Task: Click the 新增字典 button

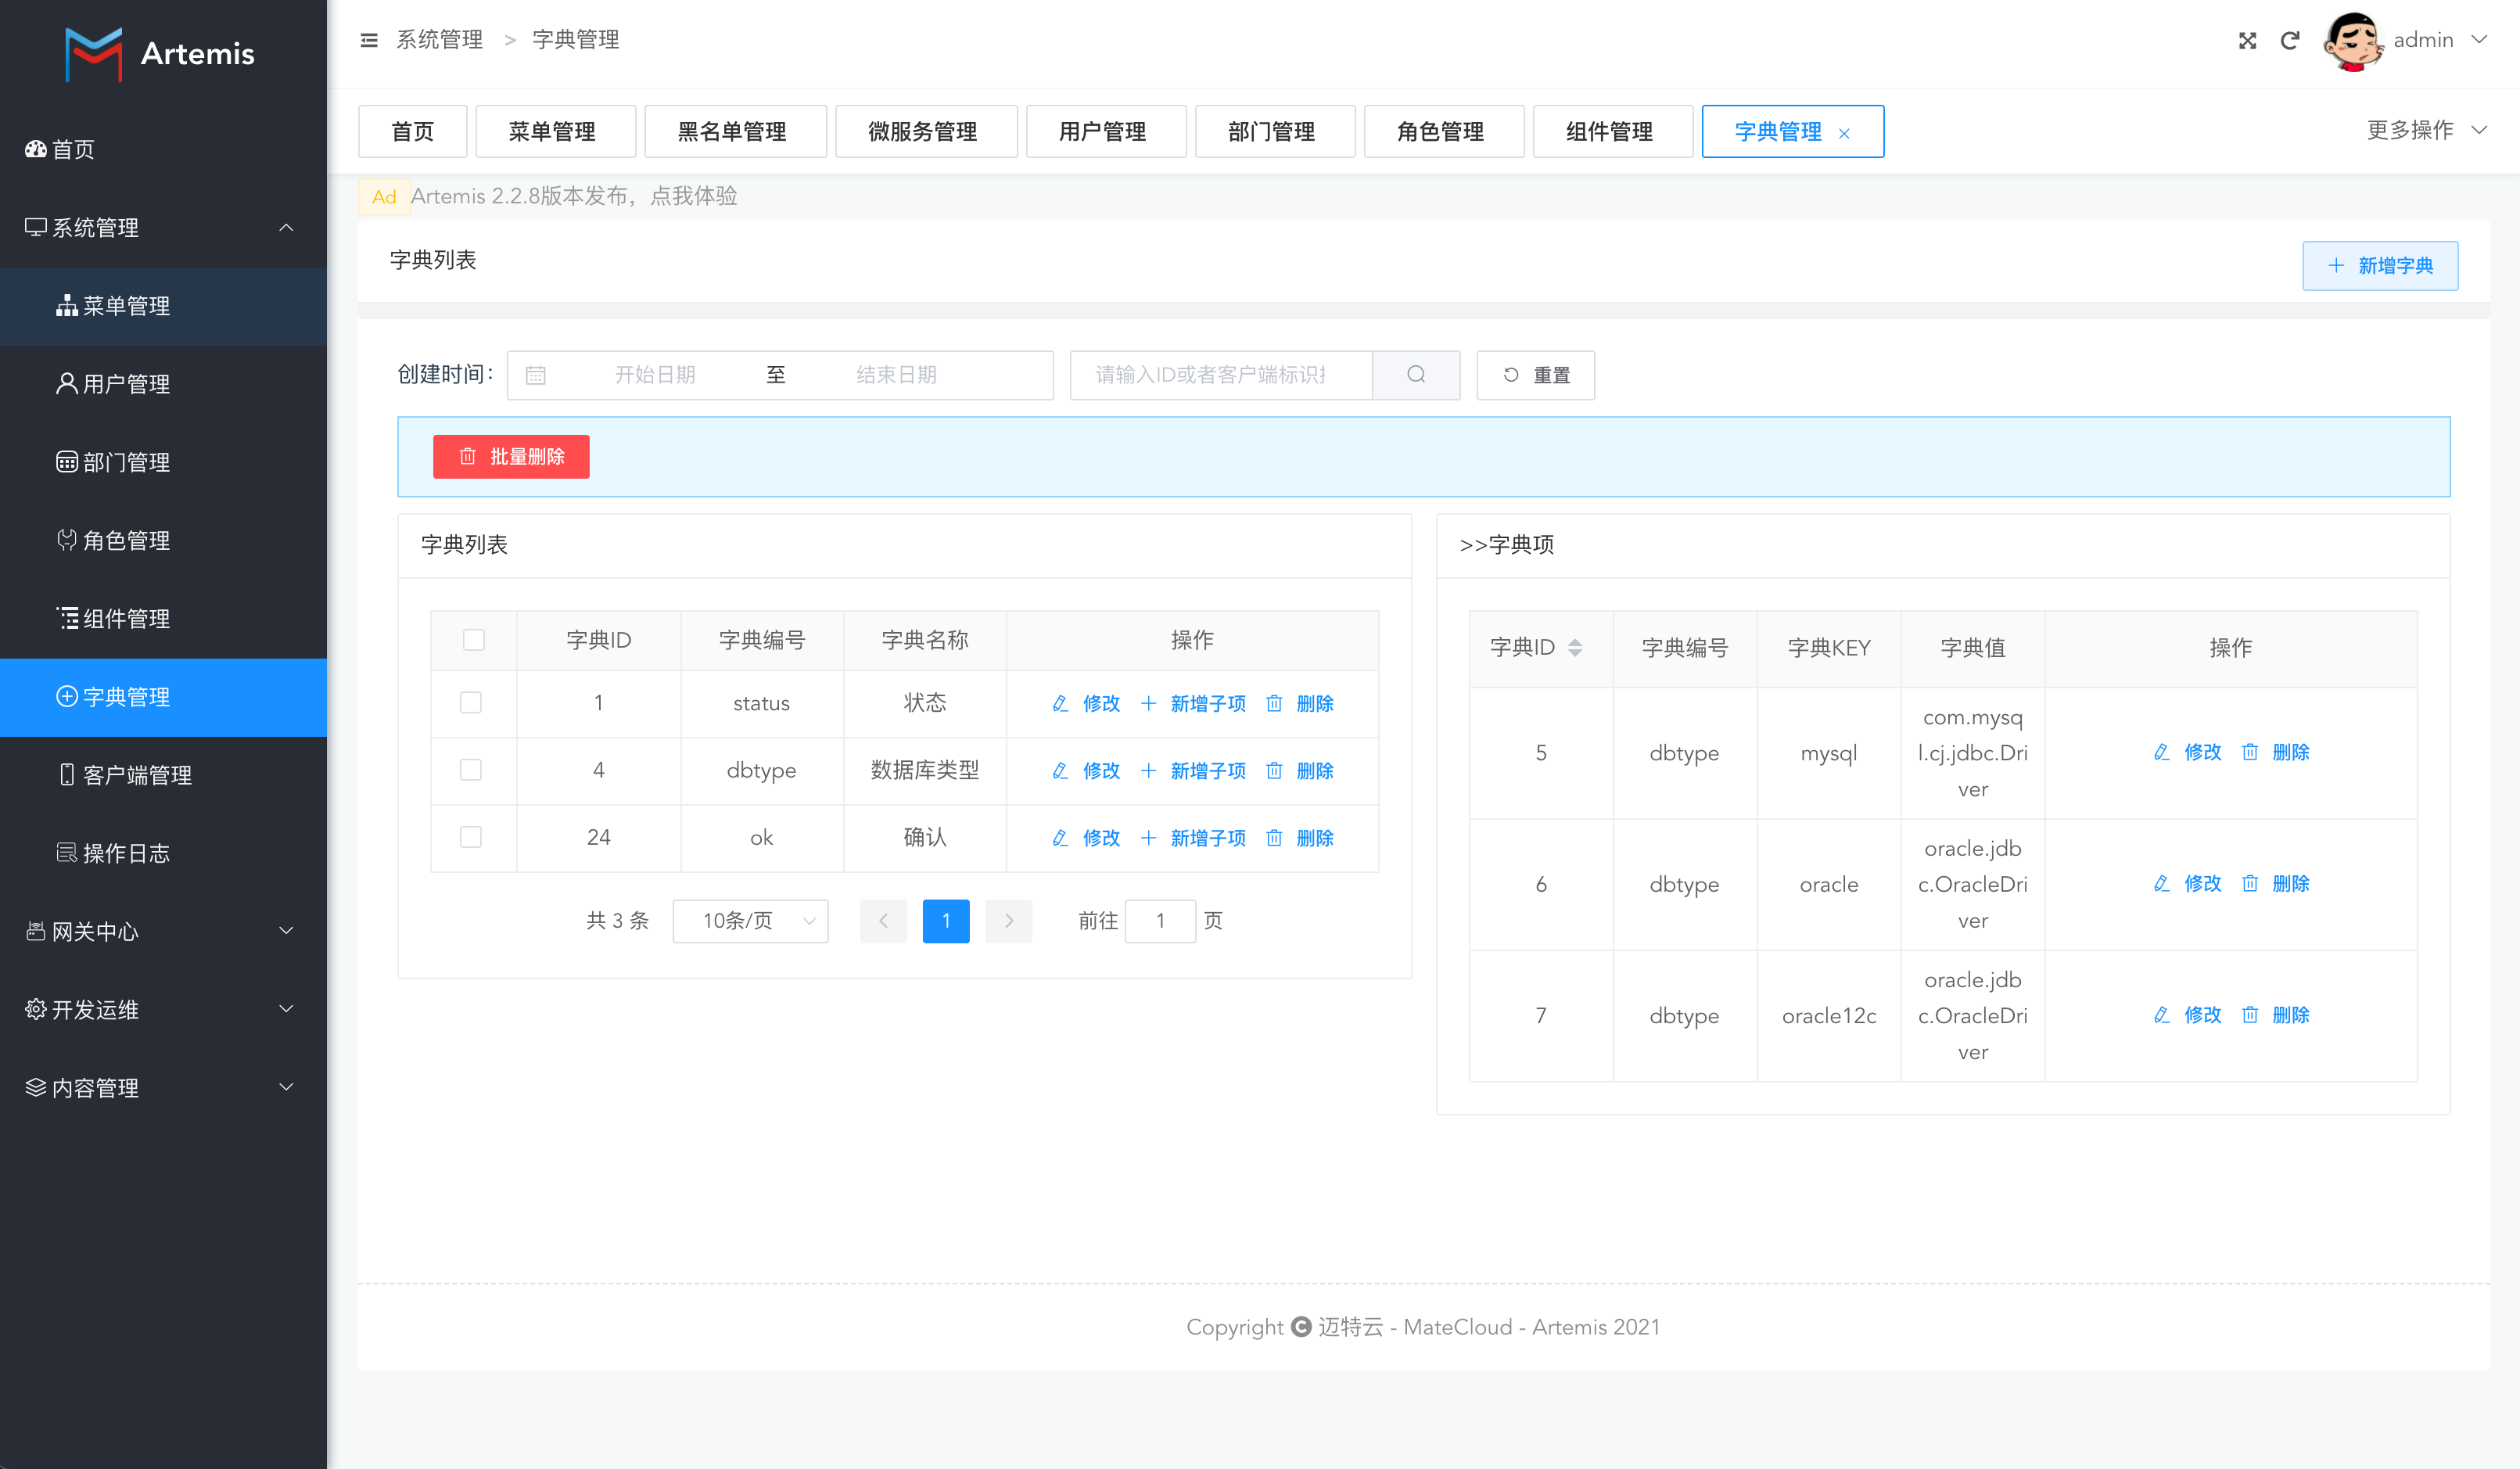Action: tap(2380, 265)
